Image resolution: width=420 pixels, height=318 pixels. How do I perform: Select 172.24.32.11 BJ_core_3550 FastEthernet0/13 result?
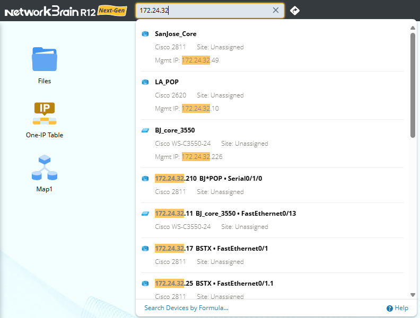click(225, 214)
